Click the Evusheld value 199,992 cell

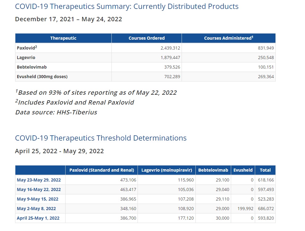point(245,209)
